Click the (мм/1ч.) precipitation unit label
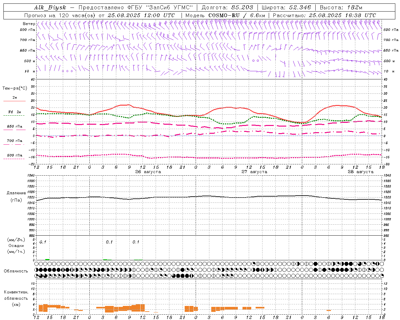400x320 pixels. [16, 252]
